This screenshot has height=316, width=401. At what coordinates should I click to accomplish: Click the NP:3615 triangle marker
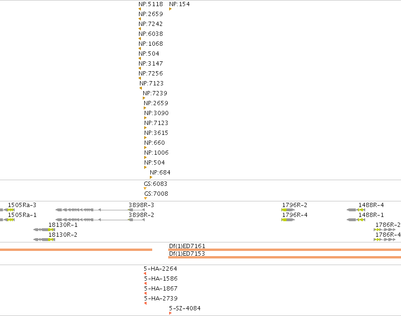click(145, 138)
